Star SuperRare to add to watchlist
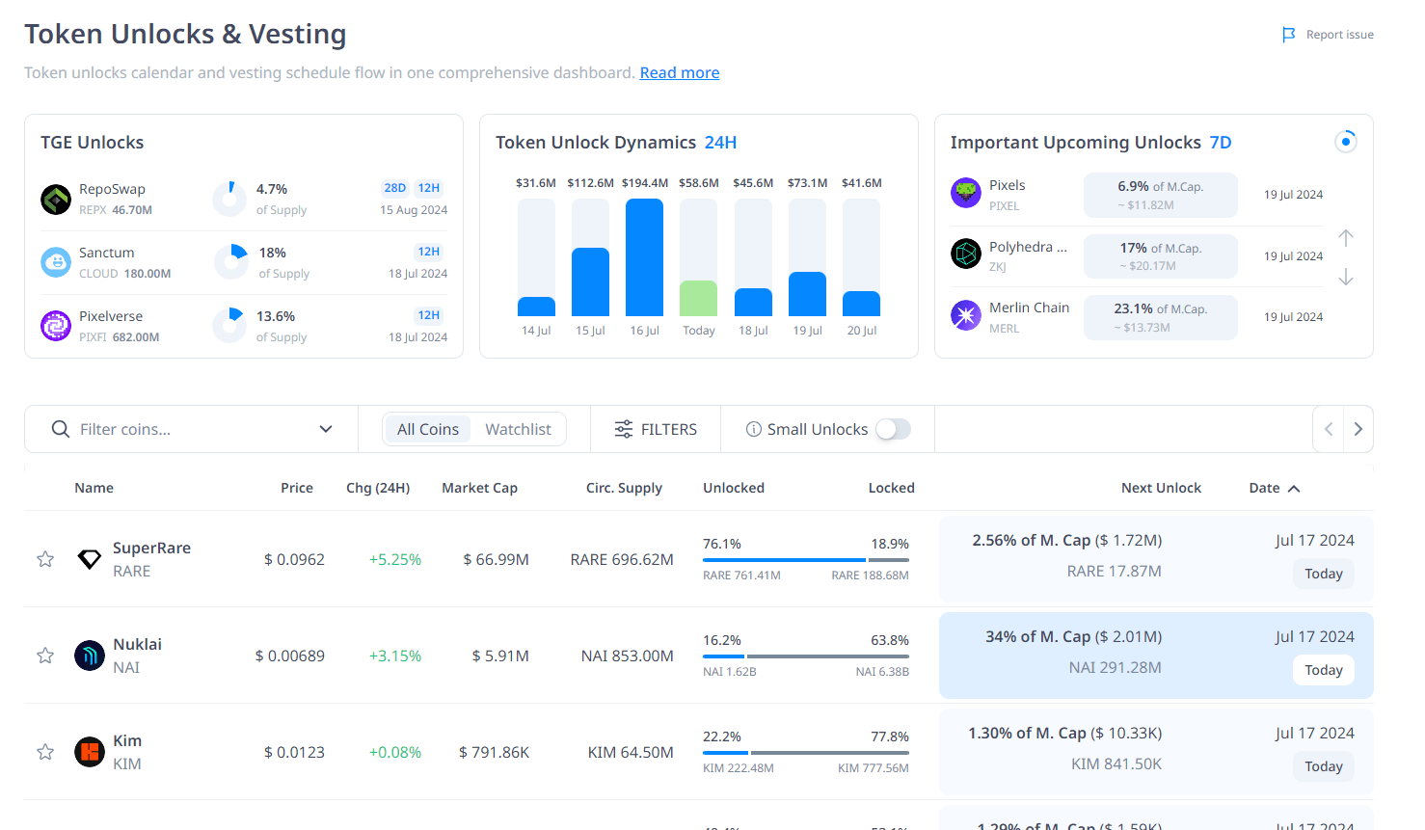Image resolution: width=1425 pixels, height=830 pixels. (45, 559)
